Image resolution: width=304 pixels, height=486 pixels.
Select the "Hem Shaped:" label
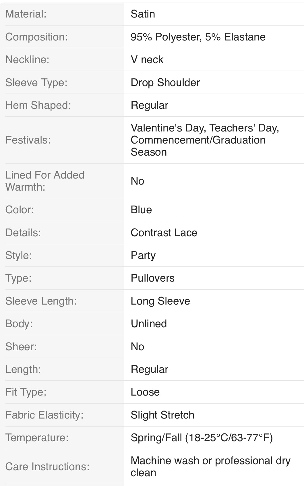tap(38, 105)
